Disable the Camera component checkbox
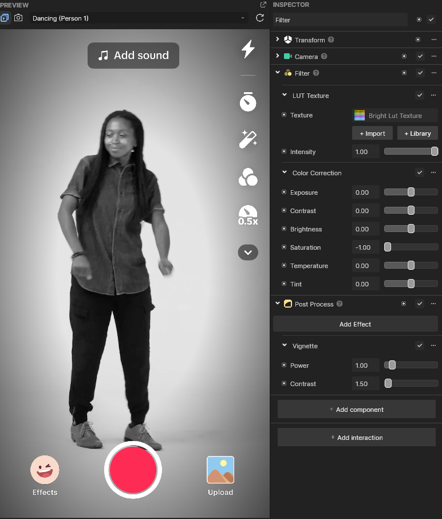This screenshot has height=519, width=442. point(420,56)
